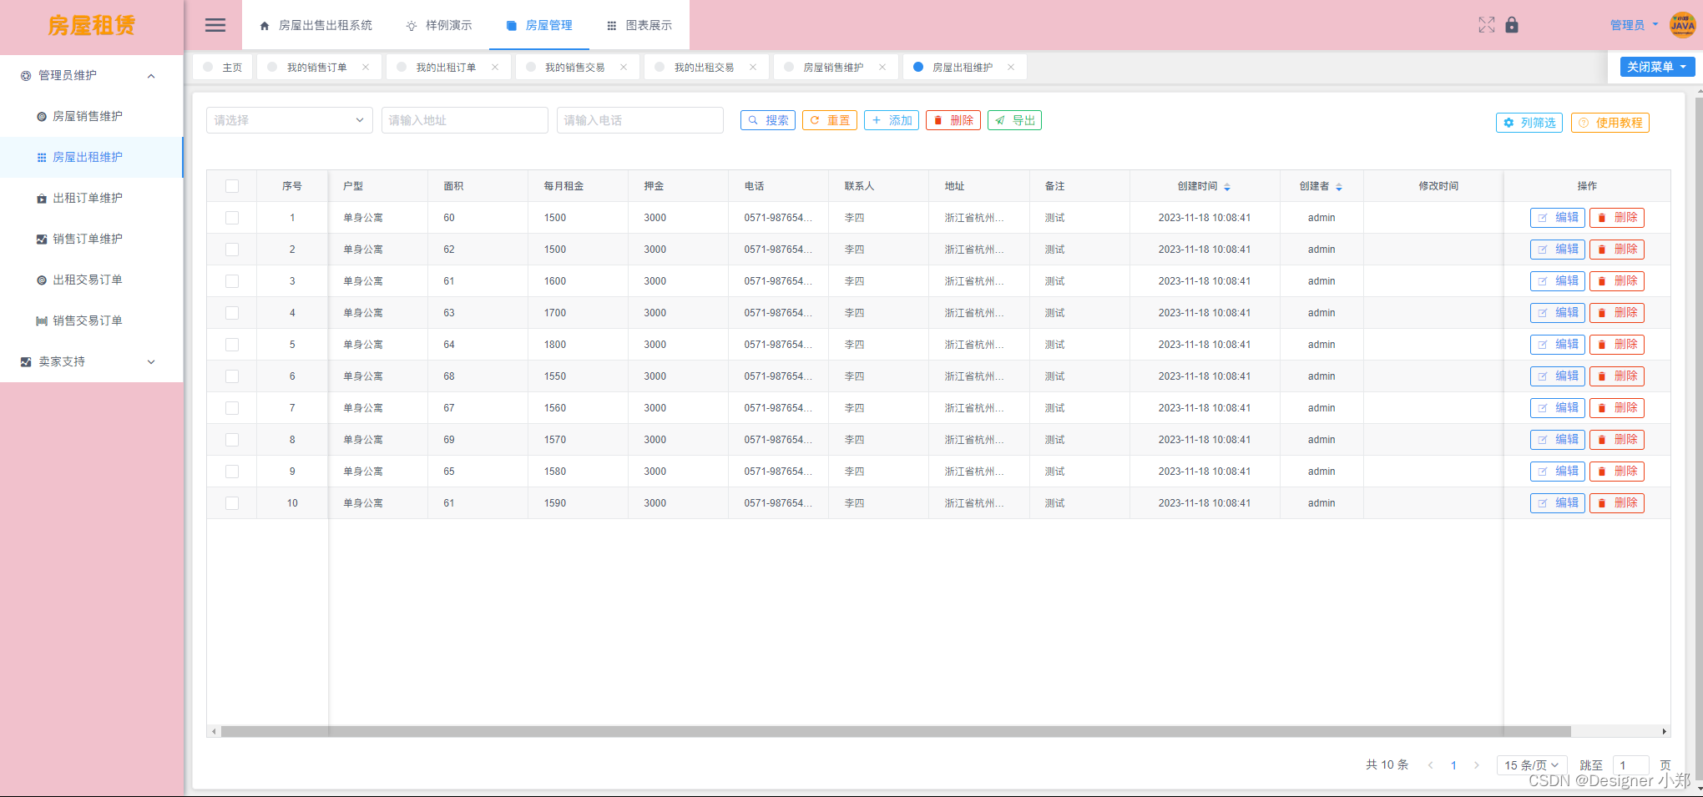Sort by 创建时间 using the column sort arrows
Image resolution: width=1703 pixels, height=797 pixels.
click(1227, 187)
